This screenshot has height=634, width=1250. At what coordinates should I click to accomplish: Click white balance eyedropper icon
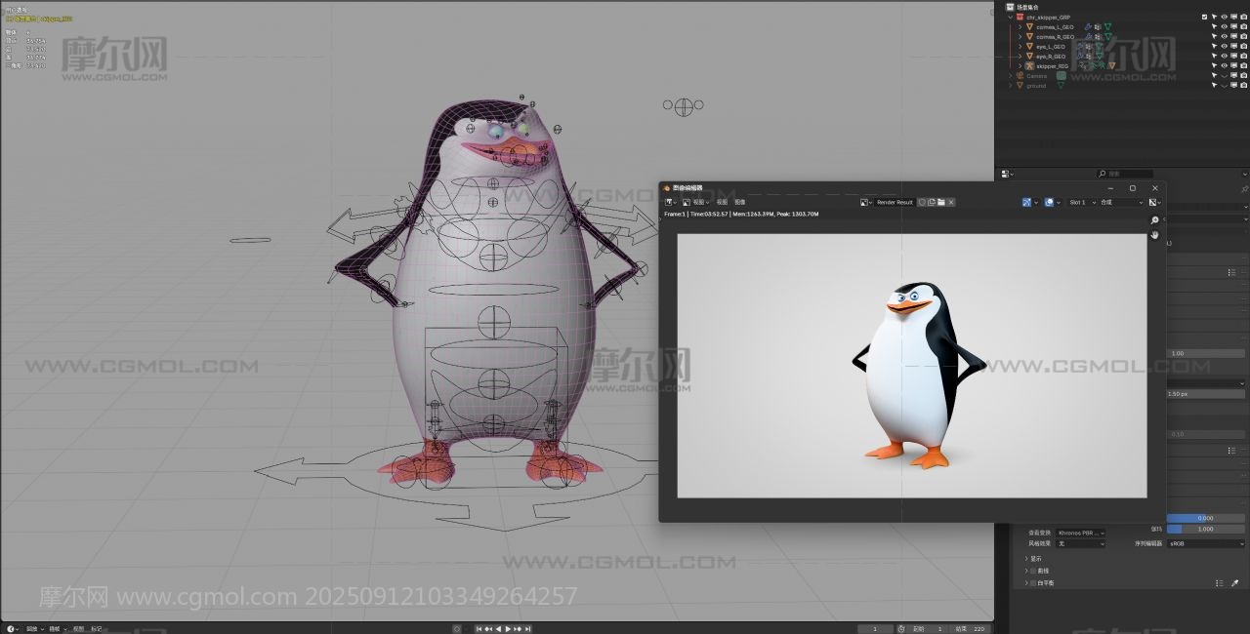pyautogui.click(x=1234, y=583)
